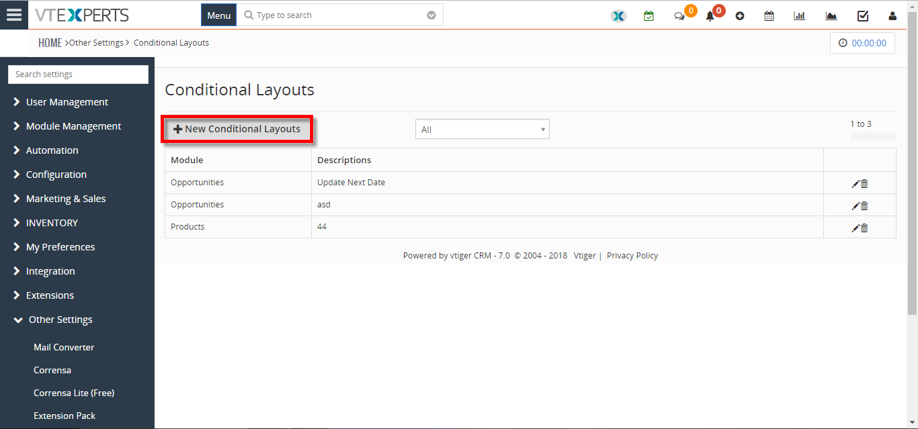
Task: Click New Conditional Layouts button
Action: (237, 129)
